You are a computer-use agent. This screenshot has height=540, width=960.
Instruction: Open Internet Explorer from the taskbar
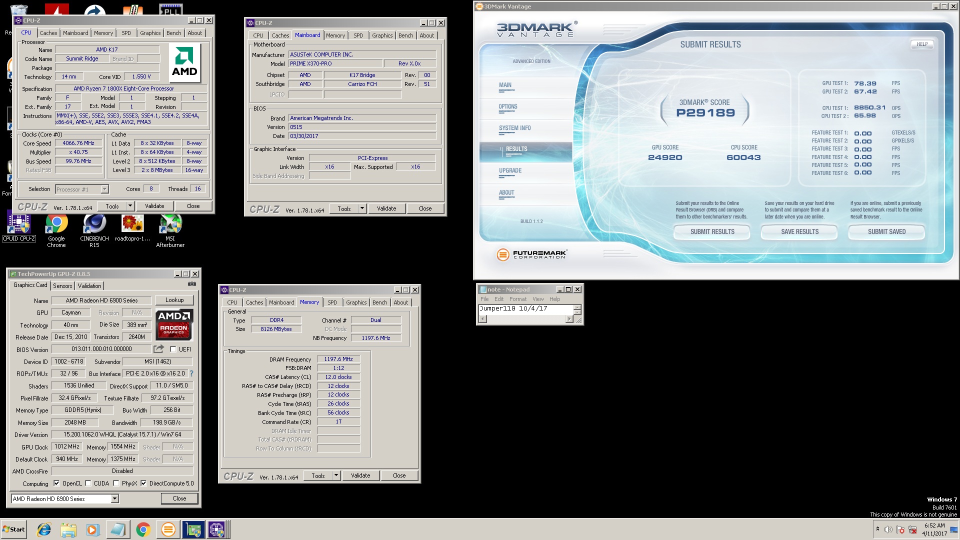[44, 529]
